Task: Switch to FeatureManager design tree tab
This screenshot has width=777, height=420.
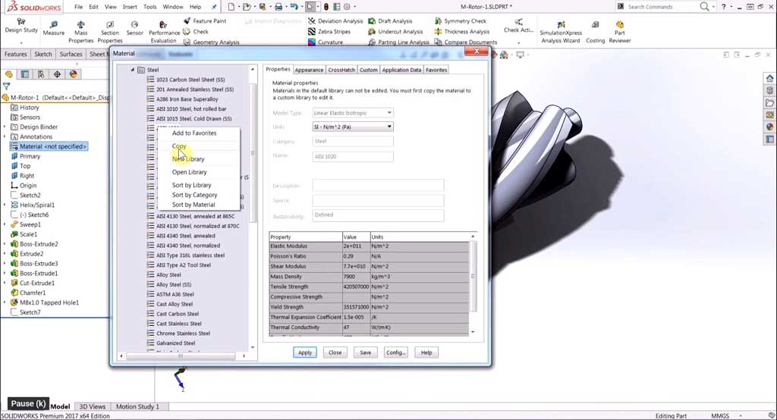Action: click(x=9, y=74)
